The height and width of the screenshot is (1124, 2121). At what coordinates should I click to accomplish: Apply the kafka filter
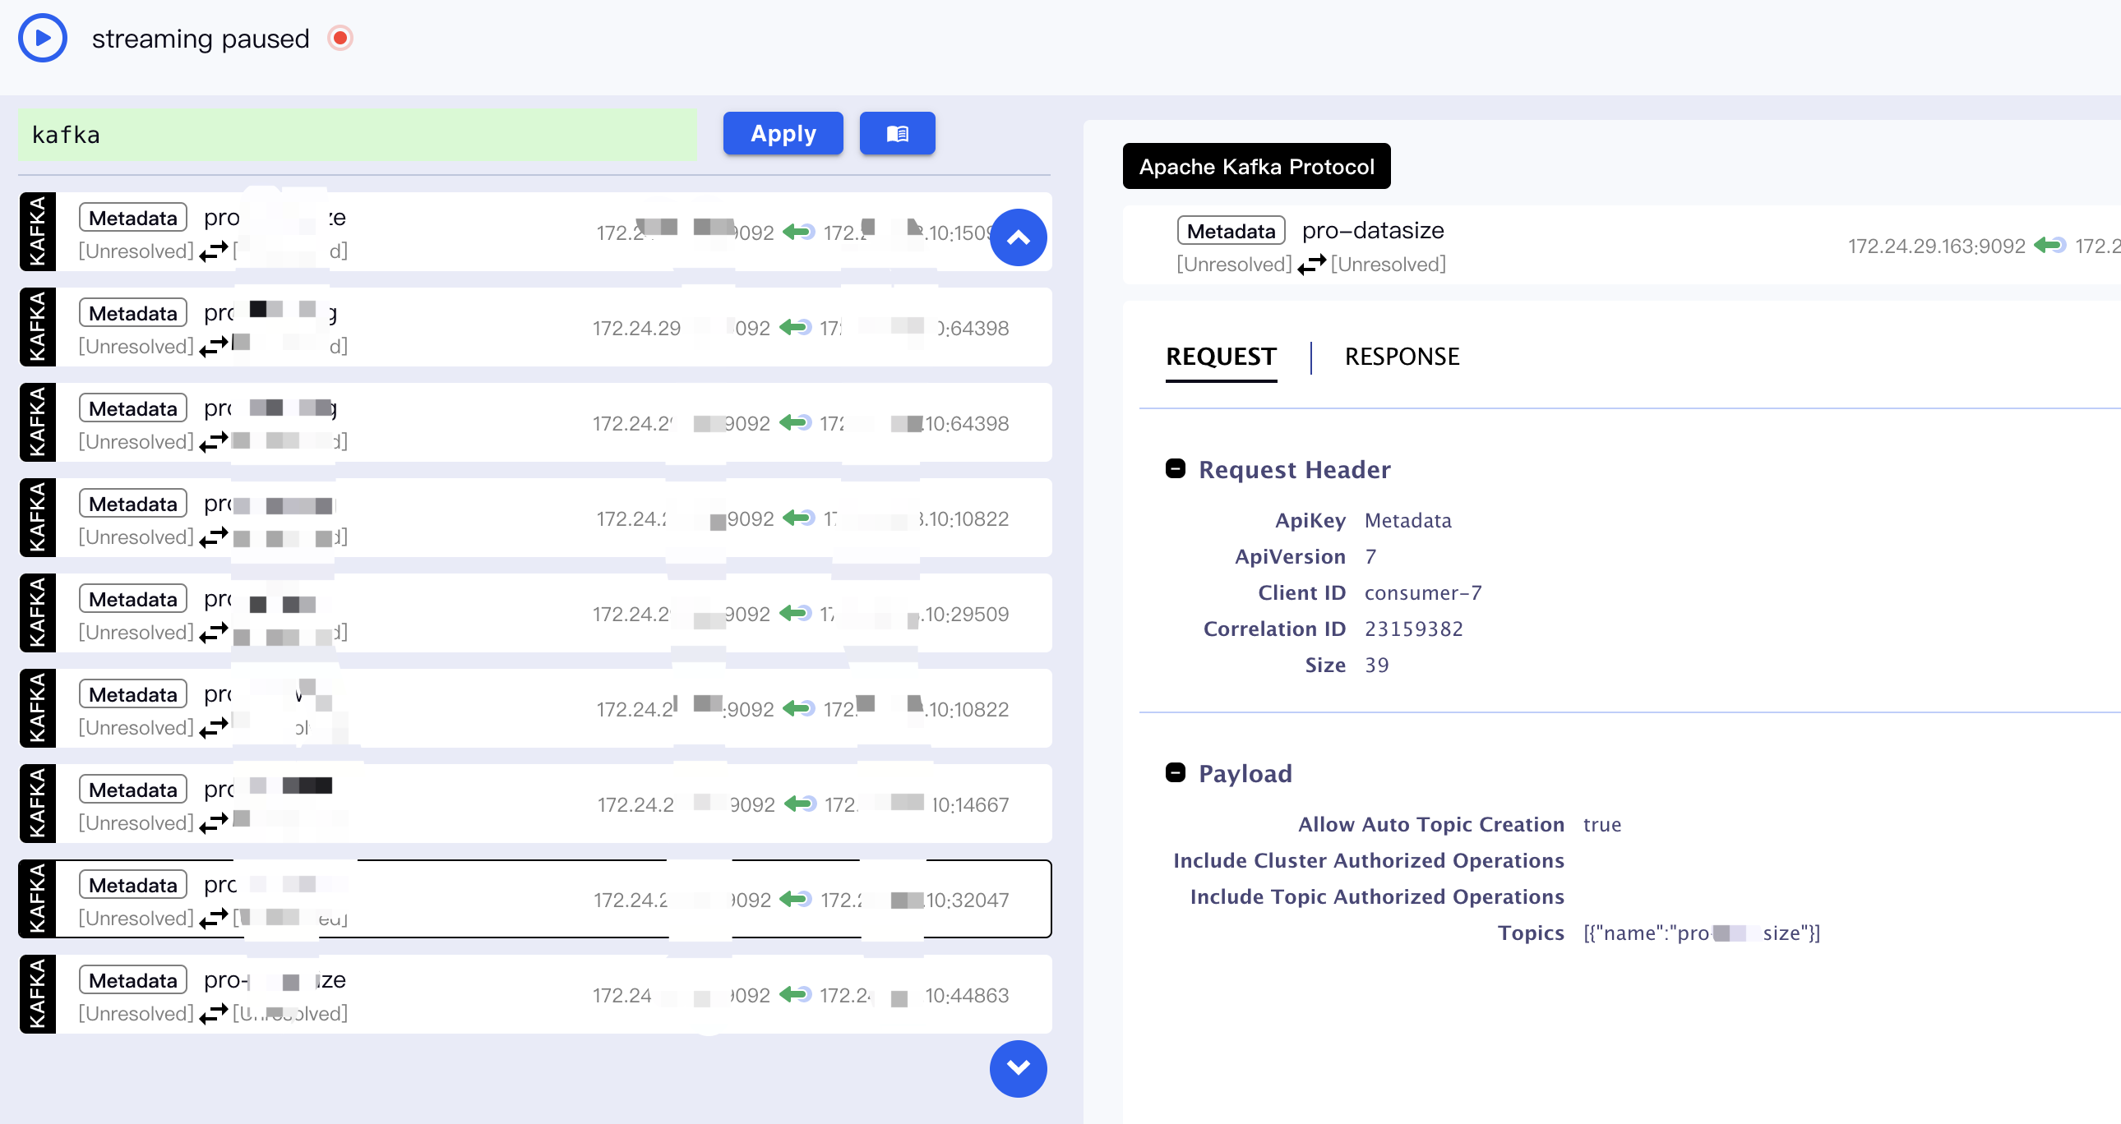(782, 133)
